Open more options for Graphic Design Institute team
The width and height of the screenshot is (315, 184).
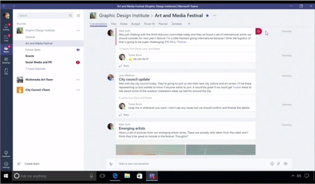[78, 31]
